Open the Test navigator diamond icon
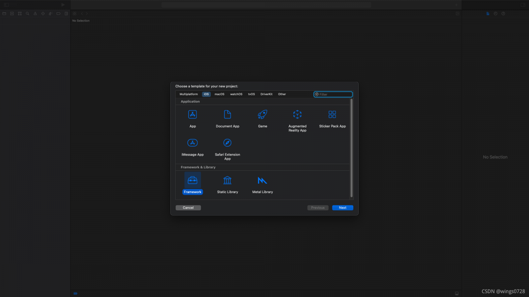The width and height of the screenshot is (529, 297). click(43, 14)
